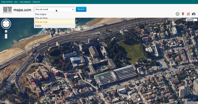The image size is (198, 104).
Task: Switch to jmc campus
Action: coord(16,2)
